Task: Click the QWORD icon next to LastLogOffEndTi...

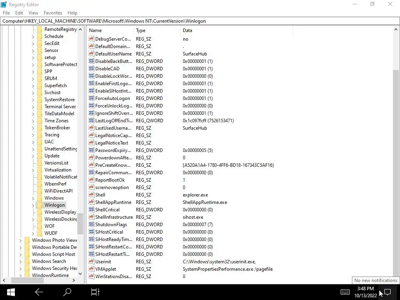Action: click(x=91, y=120)
